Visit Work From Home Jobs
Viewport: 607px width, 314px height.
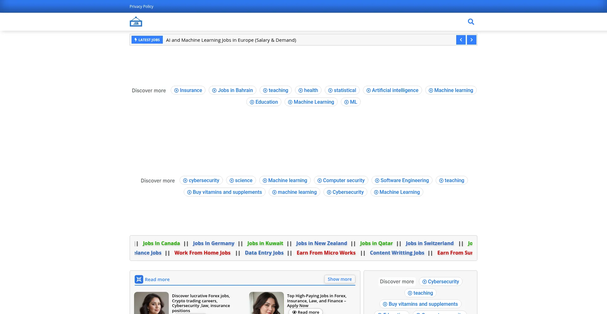tap(202, 253)
